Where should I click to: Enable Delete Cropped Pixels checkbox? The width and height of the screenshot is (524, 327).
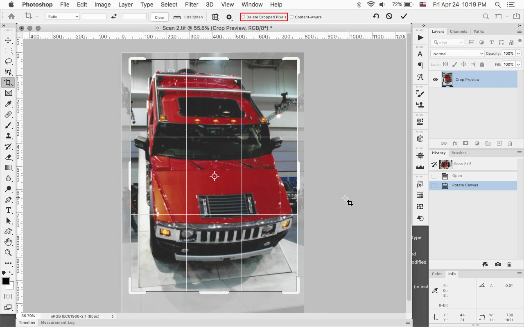click(243, 17)
